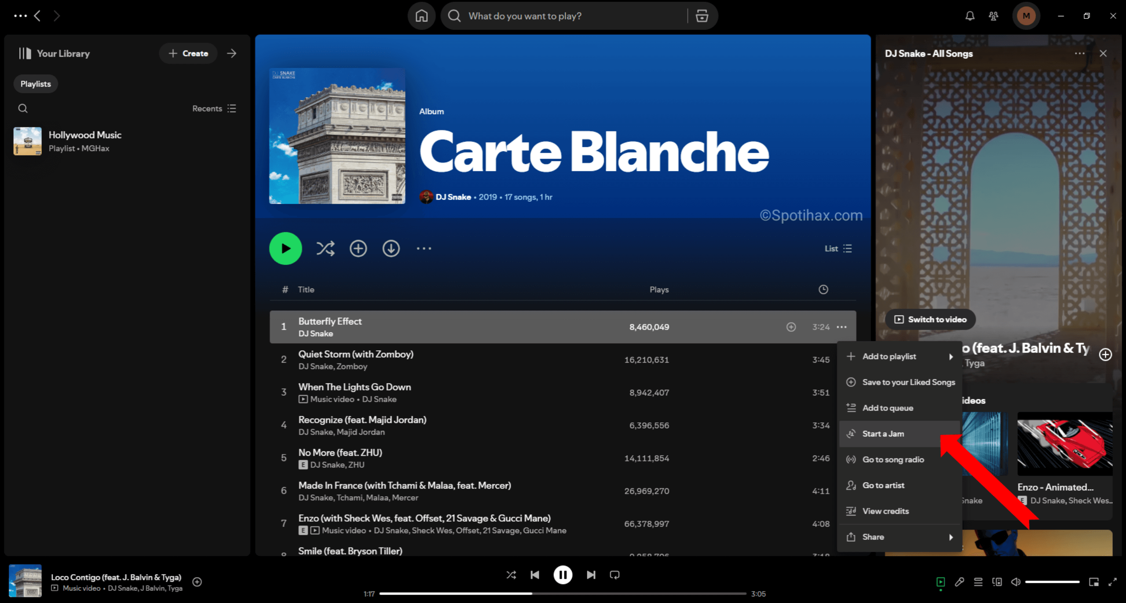Choose Go to song radio
Screen dimensions: 1126x603
(x=899, y=460)
